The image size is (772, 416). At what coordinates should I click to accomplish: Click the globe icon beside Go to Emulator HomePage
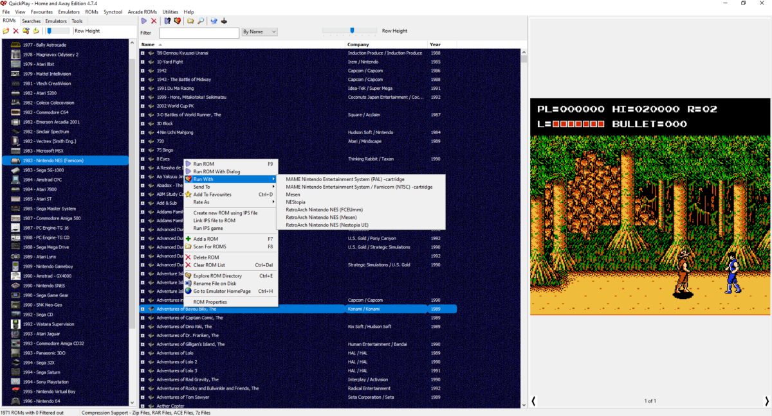[188, 291]
